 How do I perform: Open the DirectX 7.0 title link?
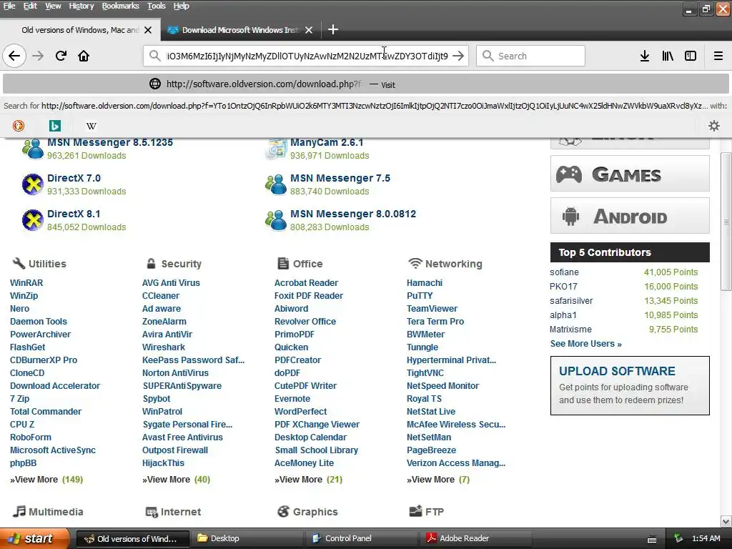coord(74,178)
